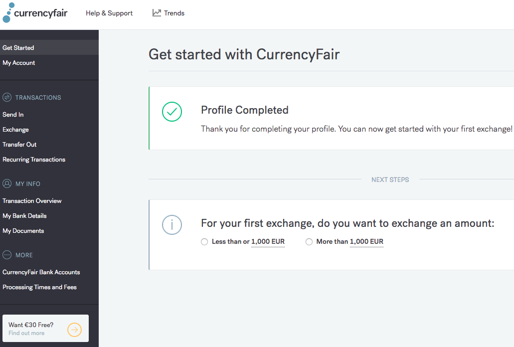Viewport: 514px width, 347px height.
Task: Click the More ellipsis icon
Action: tap(7, 255)
